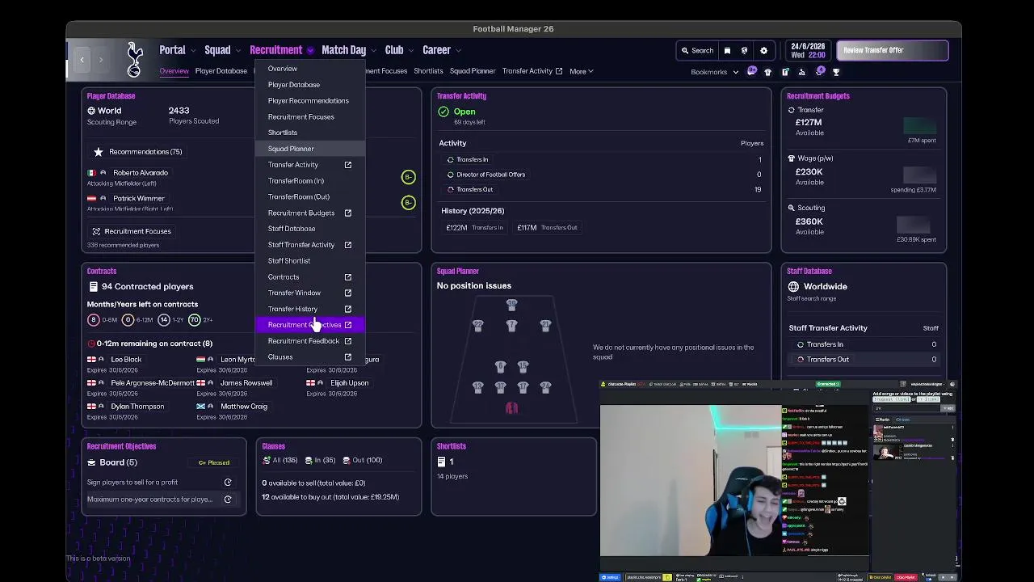Open the squad shirt shortcut icon
Screen dimensions: 1034x582
(x=768, y=72)
